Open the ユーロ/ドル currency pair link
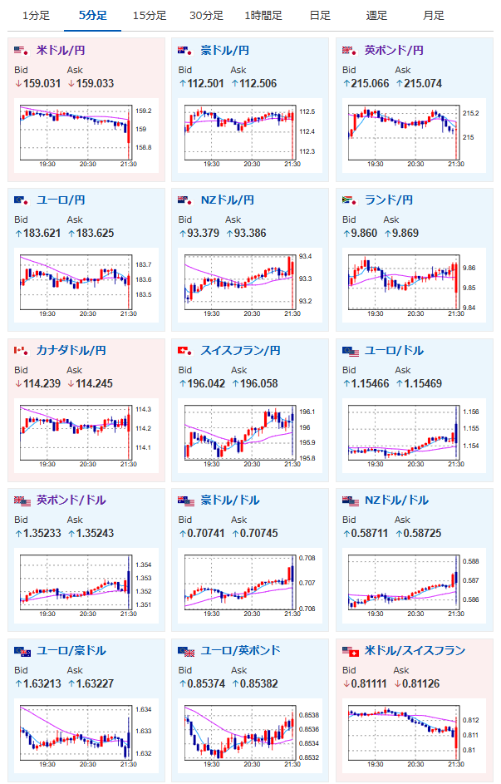Image resolution: width=501 pixels, height=784 pixels. [x=394, y=351]
